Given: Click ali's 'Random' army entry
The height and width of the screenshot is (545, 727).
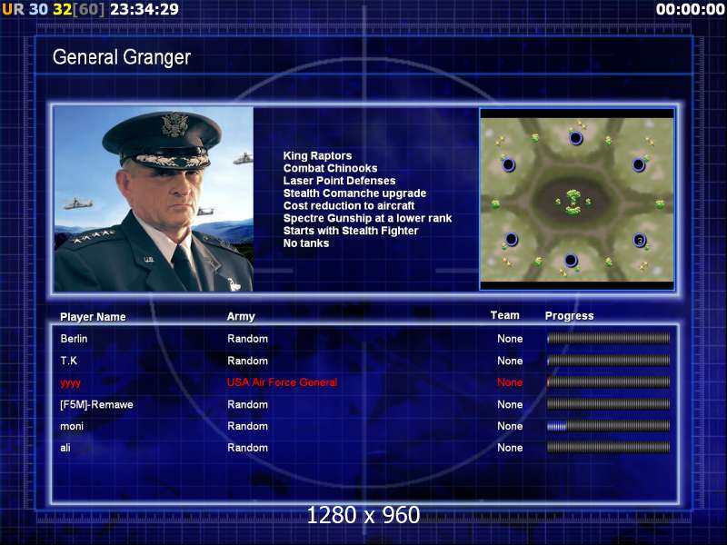Looking at the screenshot, I should (247, 448).
